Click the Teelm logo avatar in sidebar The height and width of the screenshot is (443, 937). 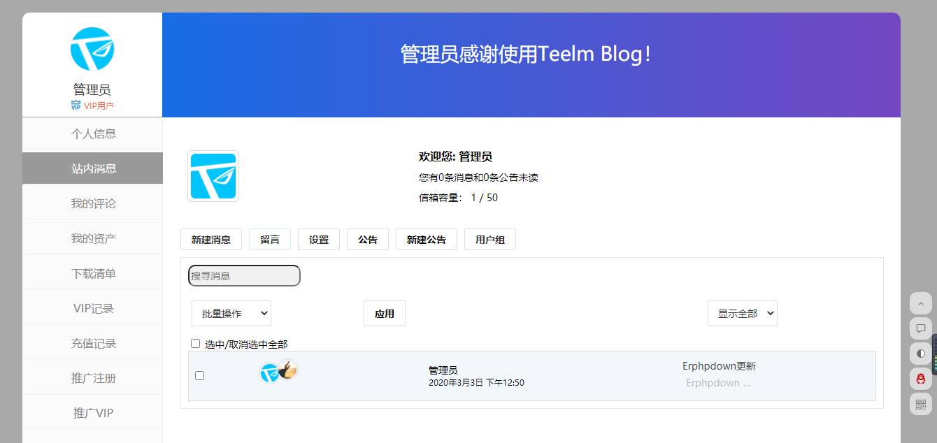[x=92, y=49]
